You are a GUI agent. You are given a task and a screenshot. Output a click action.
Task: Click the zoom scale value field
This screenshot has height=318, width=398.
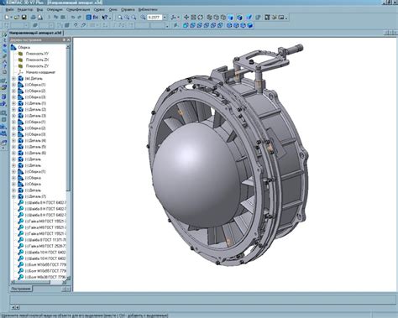point(154,18)
